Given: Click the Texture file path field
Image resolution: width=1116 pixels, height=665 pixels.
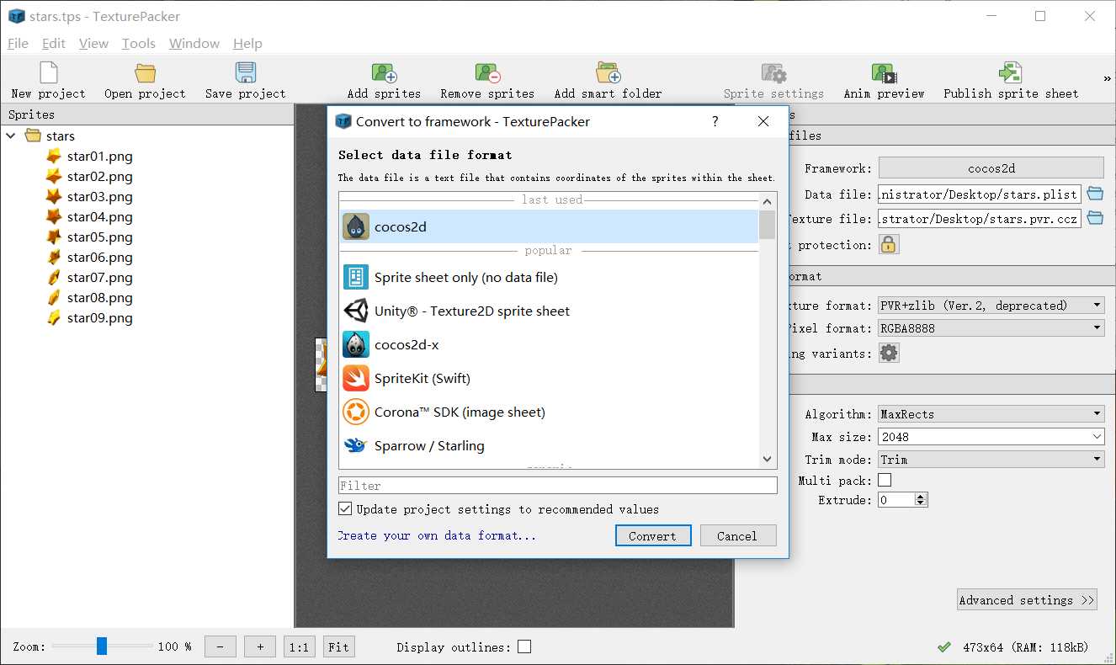Looking at the screenshot, I should 980,218.
